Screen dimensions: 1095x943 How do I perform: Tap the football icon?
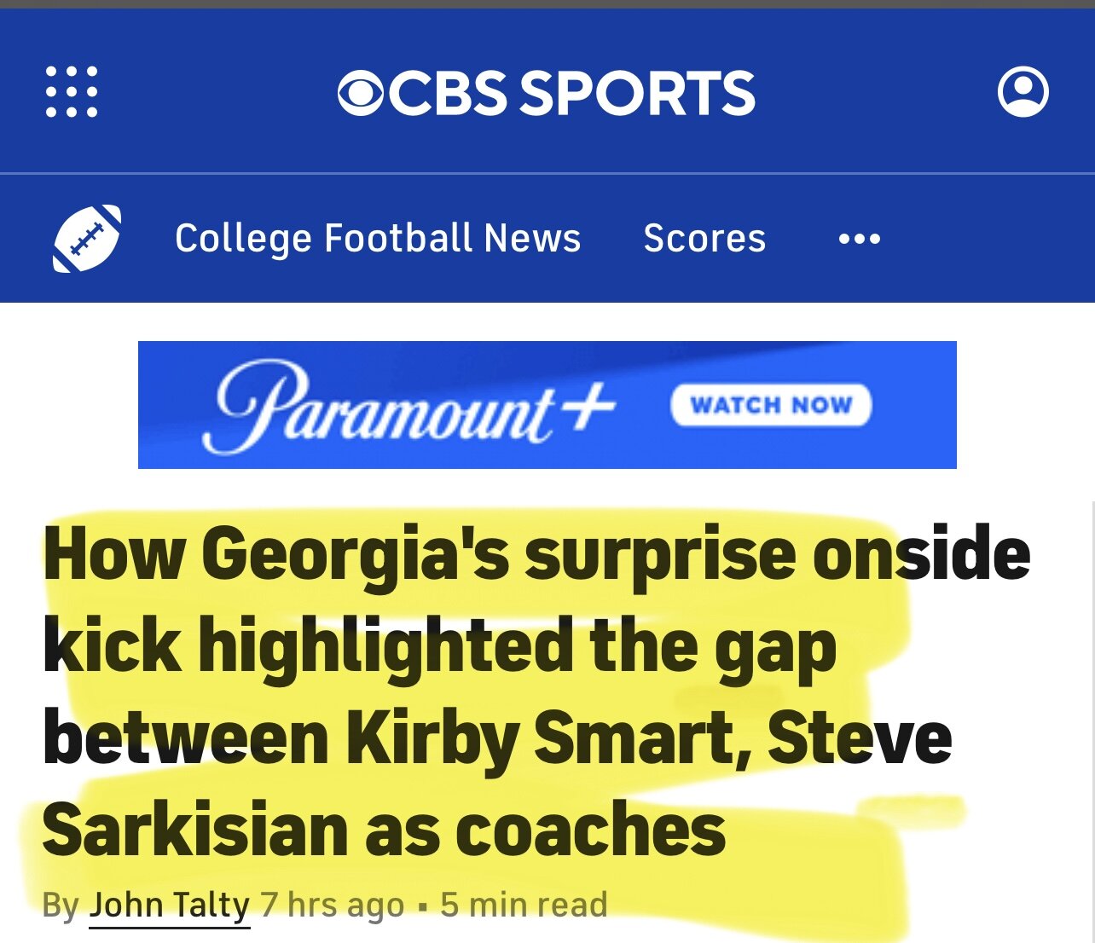[x=87, y=239]
